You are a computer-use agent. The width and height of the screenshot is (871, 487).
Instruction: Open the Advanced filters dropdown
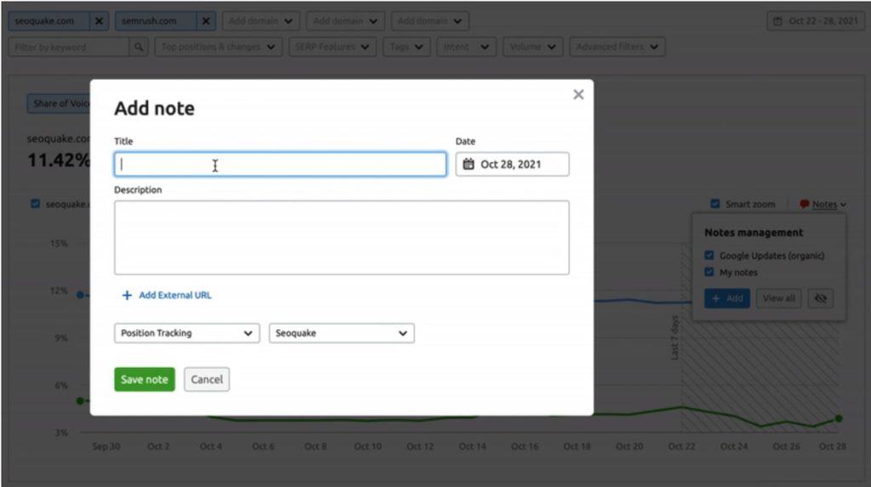(618, 48)
